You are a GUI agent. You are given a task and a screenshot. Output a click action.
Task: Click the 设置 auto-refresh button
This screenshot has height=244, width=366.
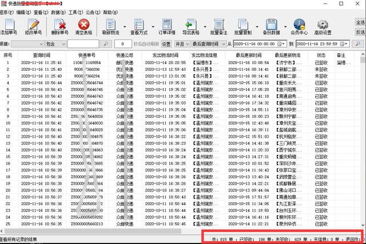[166, 44]
